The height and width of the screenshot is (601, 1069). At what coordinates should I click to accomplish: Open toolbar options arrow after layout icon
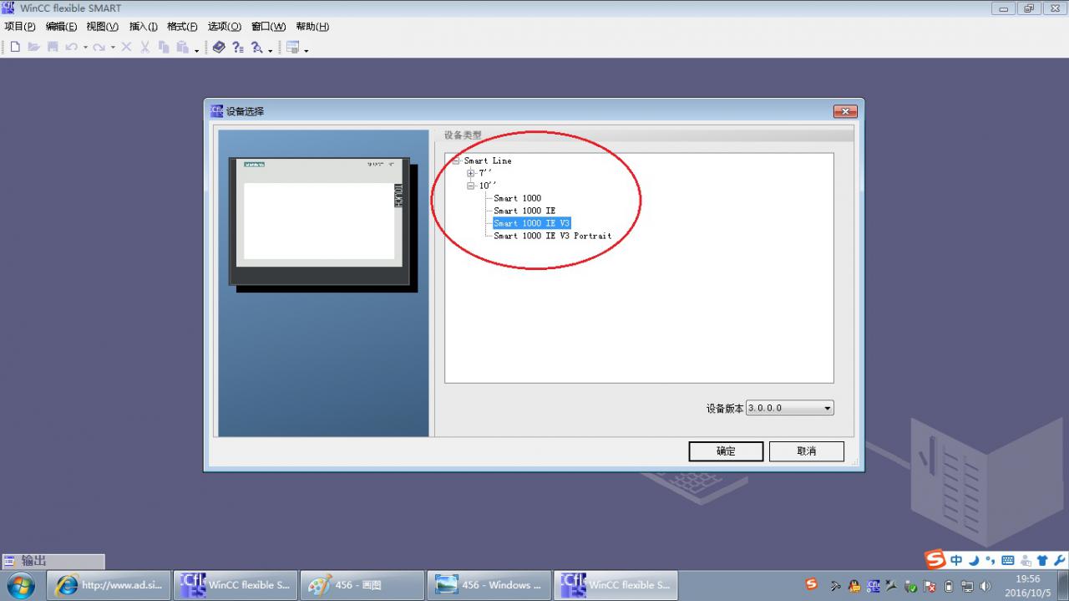[307, 51]
